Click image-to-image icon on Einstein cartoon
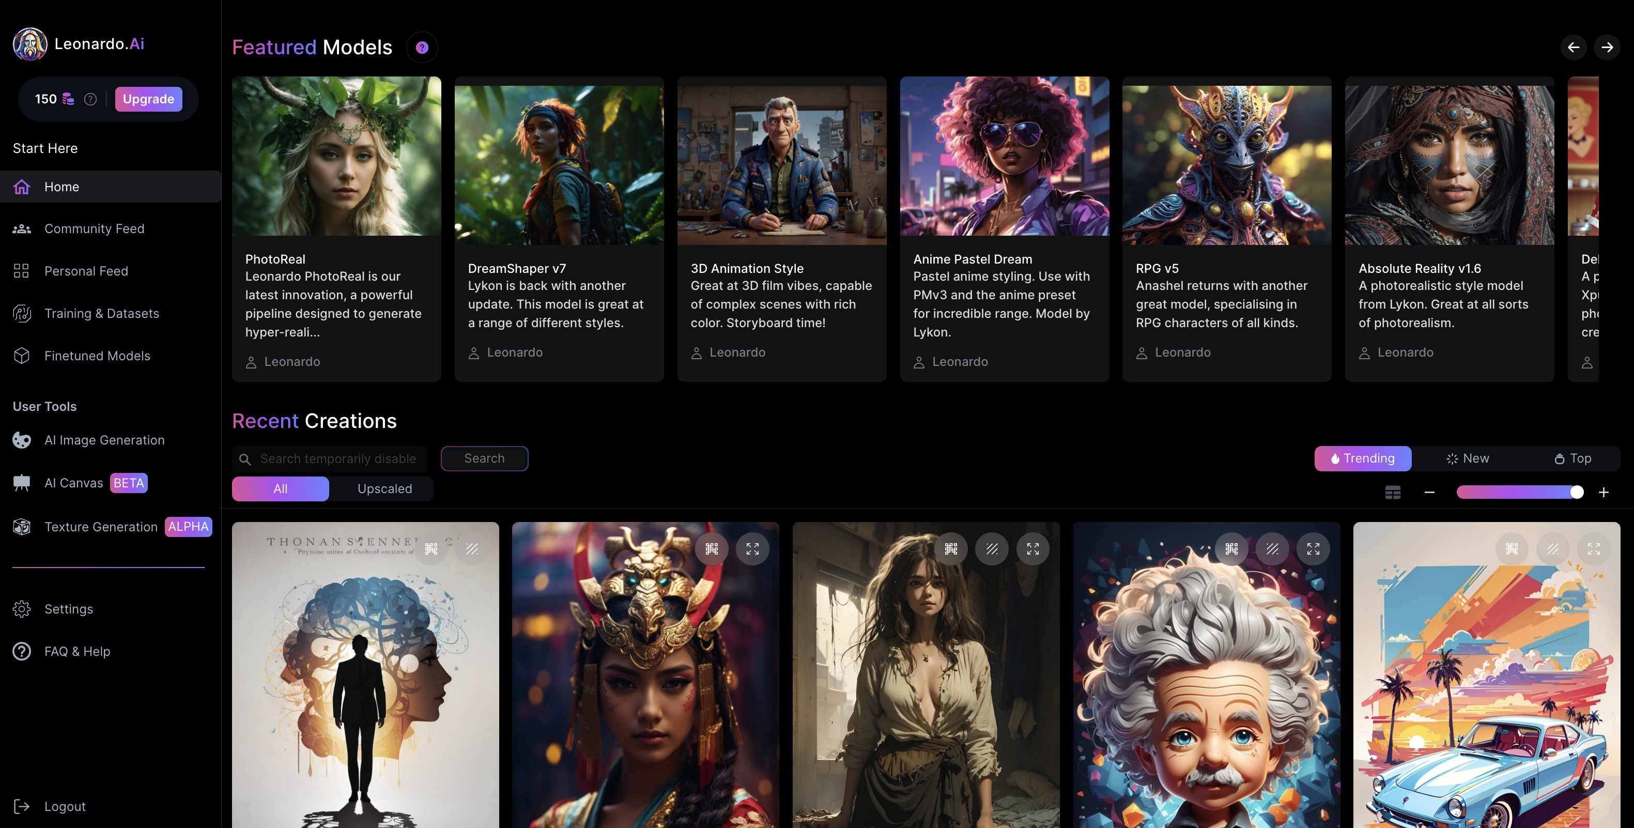 (x=1231, y=549)
